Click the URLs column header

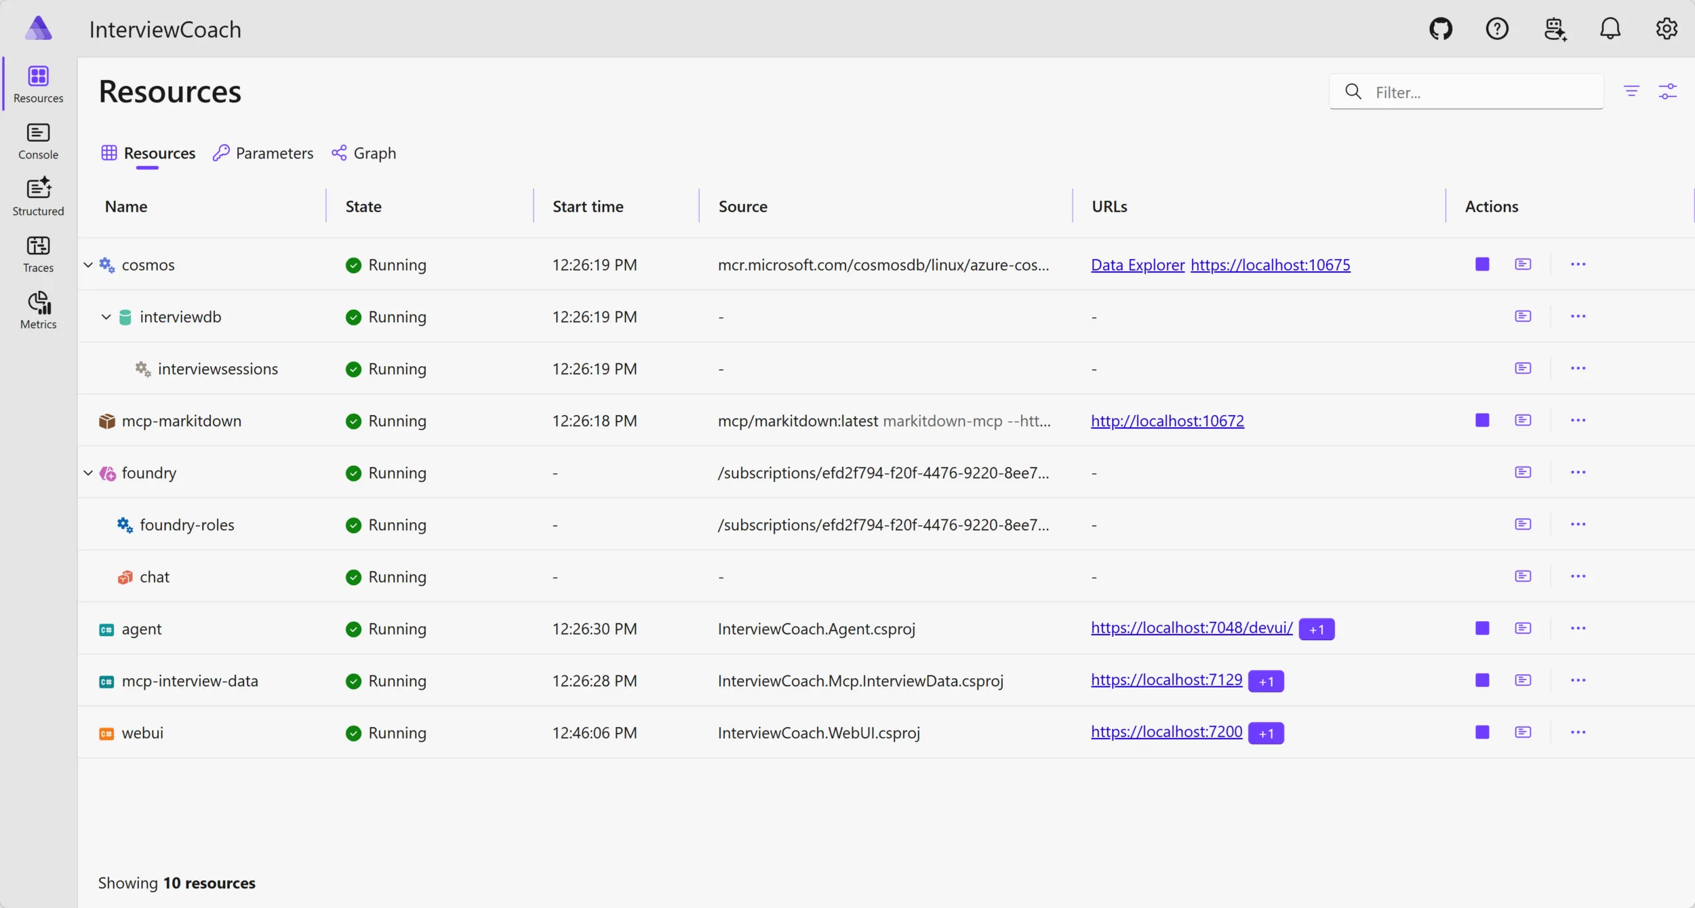(1109, 206)
